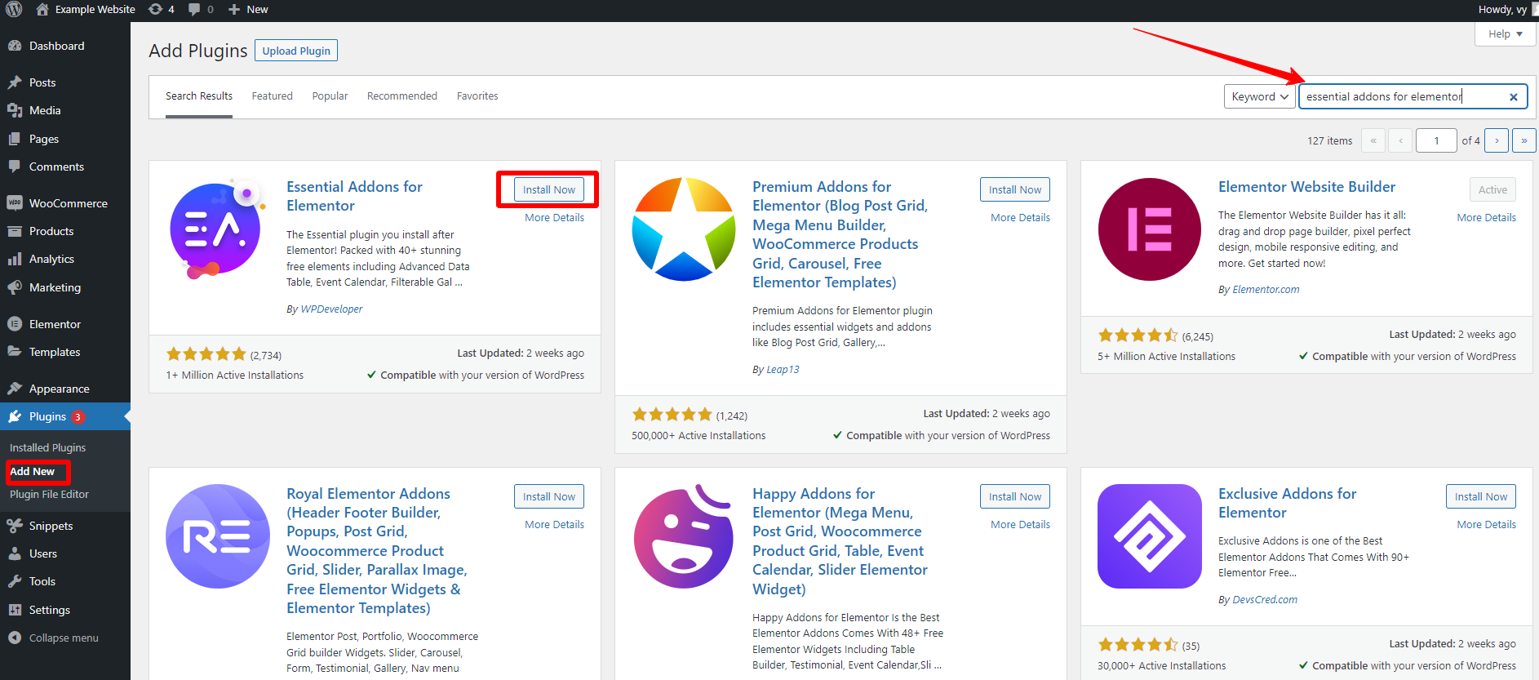The width and height of the screenshot is (1539, 680).
Task: Click the WooCommerce icon in sidebar
Action: pyautogui.click(x=15, y=203)
